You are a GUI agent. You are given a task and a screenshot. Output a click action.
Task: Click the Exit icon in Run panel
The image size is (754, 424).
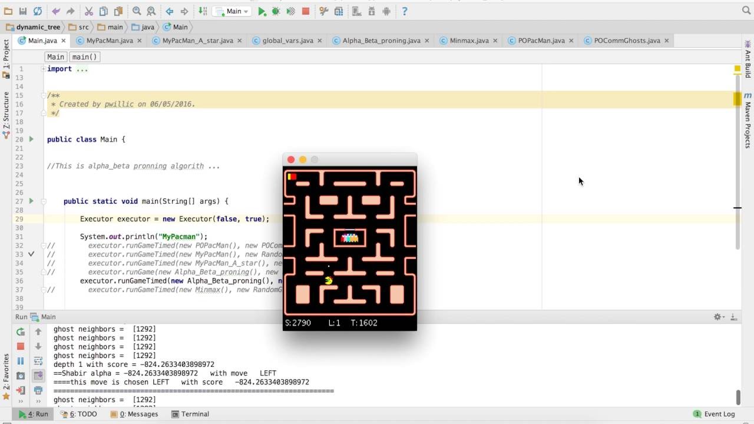point(21,390)
